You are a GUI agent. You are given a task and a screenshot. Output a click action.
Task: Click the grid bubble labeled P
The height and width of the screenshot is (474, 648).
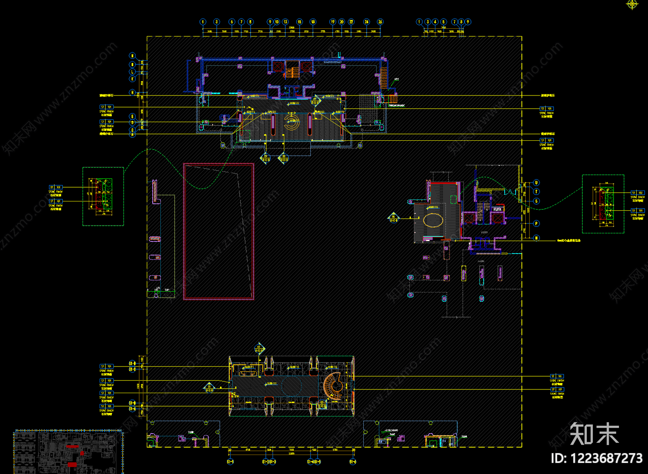click(x=536, y=223)
